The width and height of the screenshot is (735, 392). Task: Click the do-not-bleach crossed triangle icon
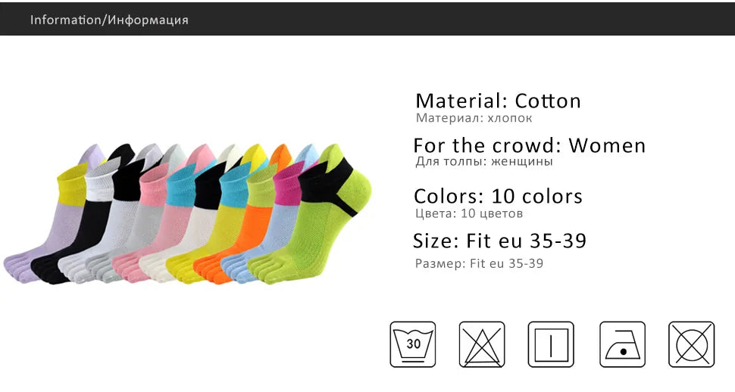[x=482, y=344]
